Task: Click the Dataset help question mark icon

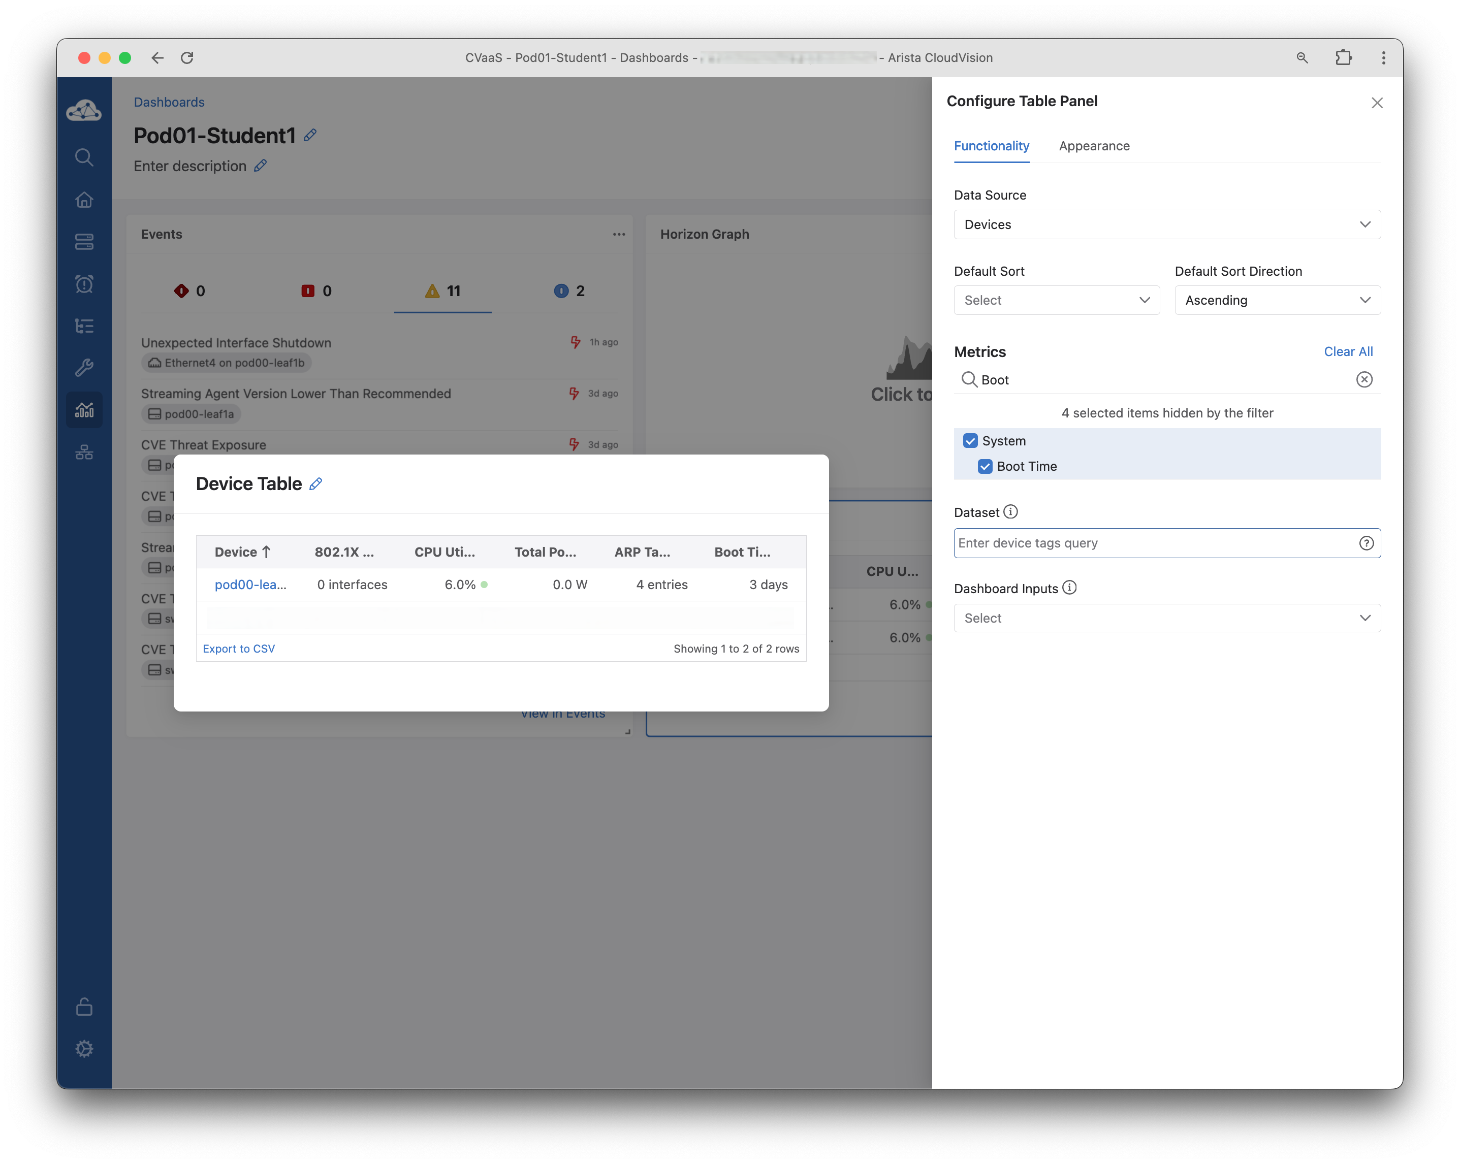Action: [x=1366, y=543]
